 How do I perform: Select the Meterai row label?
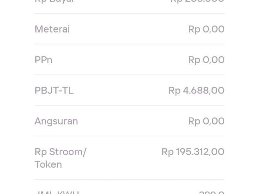pos(52,29)
